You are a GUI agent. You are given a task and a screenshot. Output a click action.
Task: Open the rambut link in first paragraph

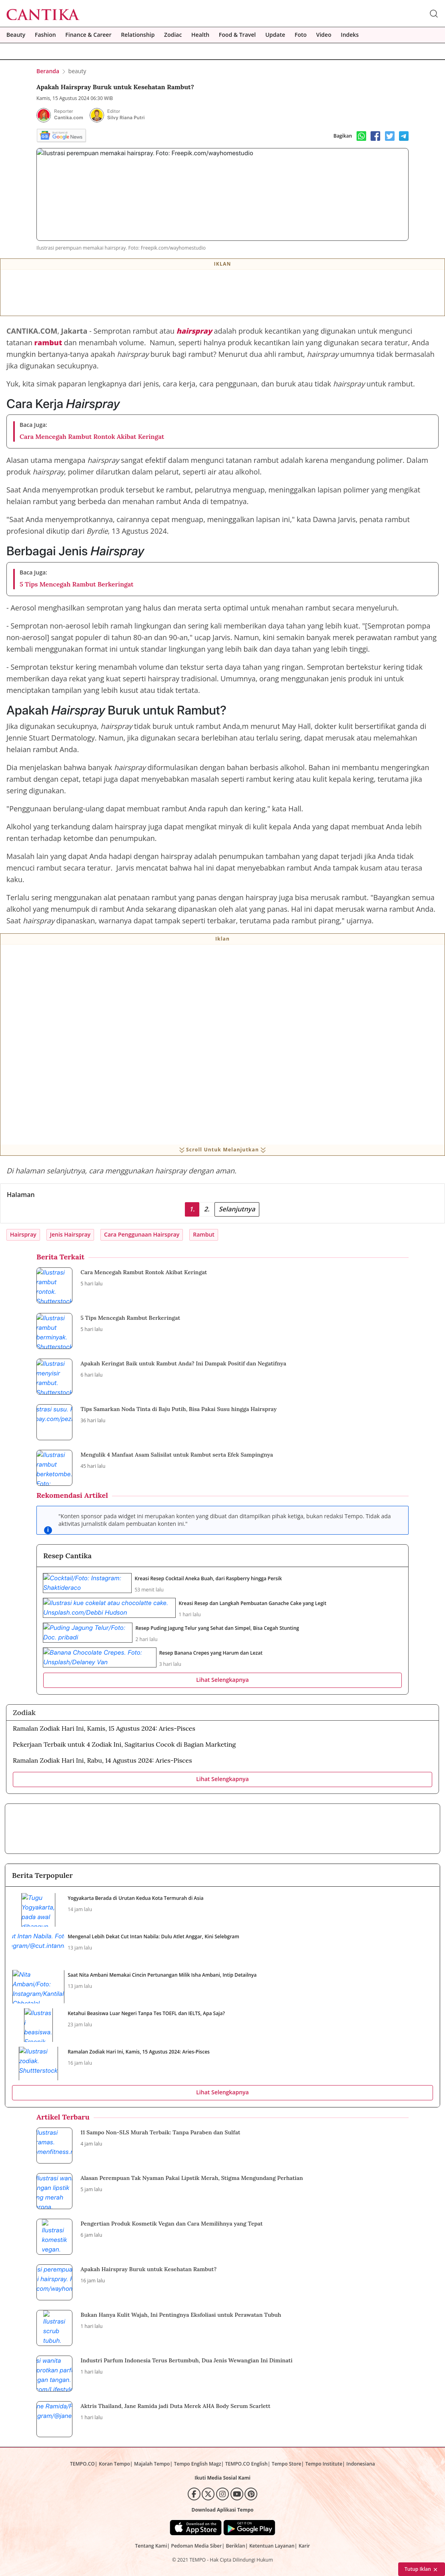tap(48, 342)
